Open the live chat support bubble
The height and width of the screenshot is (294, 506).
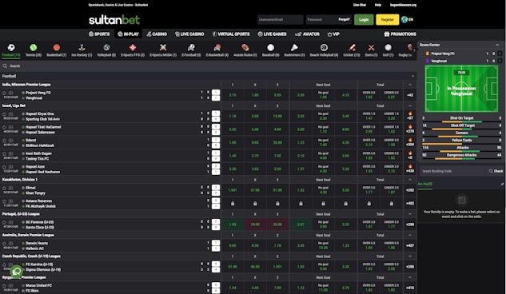17,271
